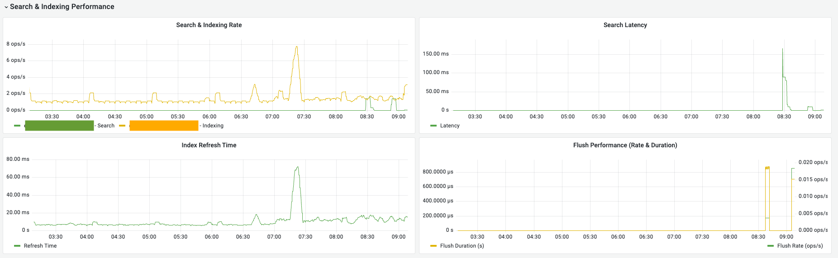
Task: Isolate the Latency series via its legend label
Action: (450, 126)
